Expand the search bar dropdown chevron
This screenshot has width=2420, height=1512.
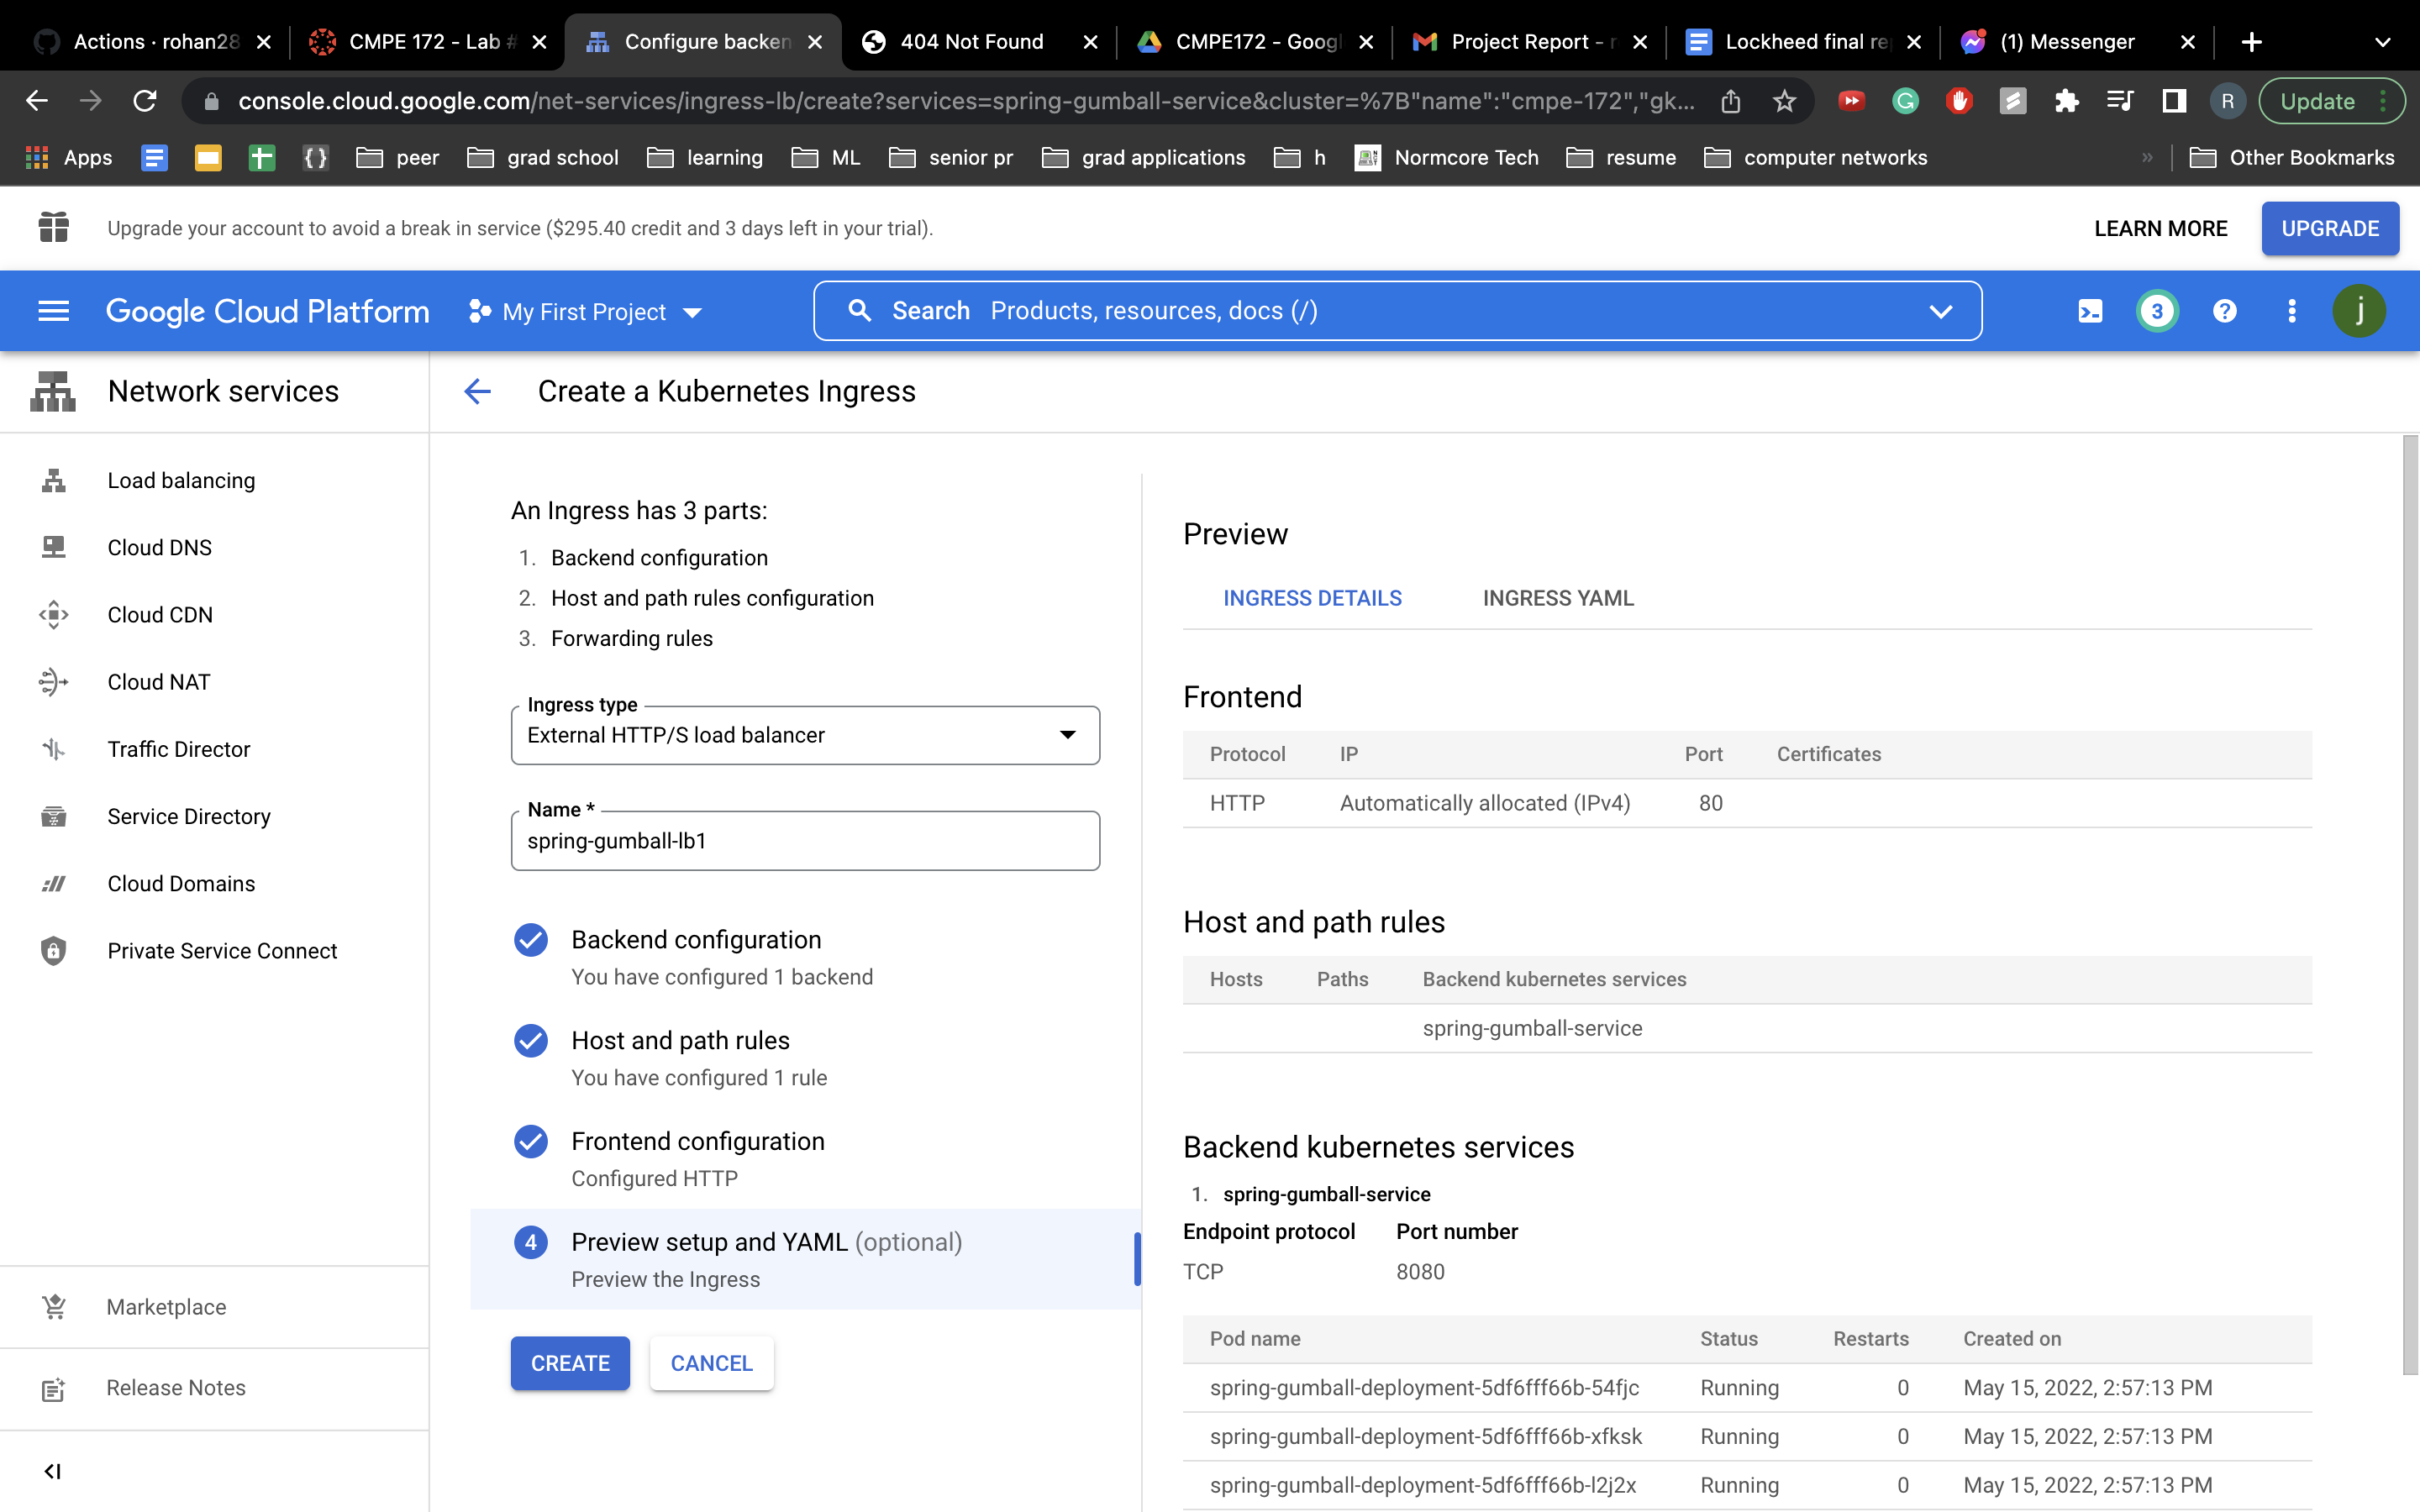pyautogui.click(x=1940, y=311)
